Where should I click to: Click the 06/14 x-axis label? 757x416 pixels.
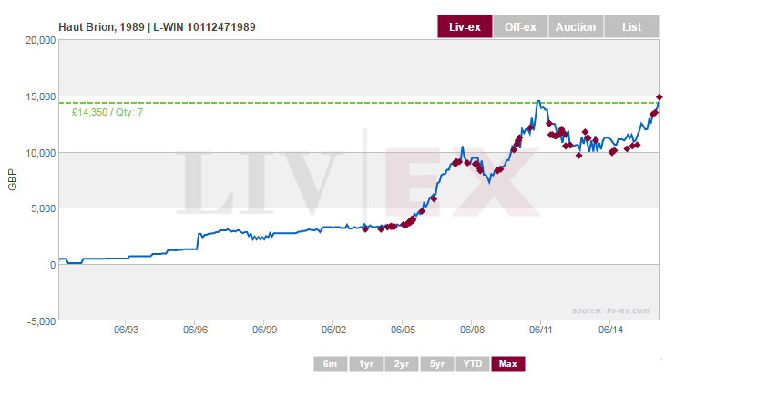click(610, 330)
